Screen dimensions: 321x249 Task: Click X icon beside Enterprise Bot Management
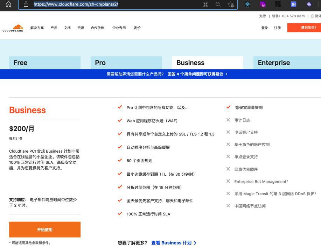[228, 181]
